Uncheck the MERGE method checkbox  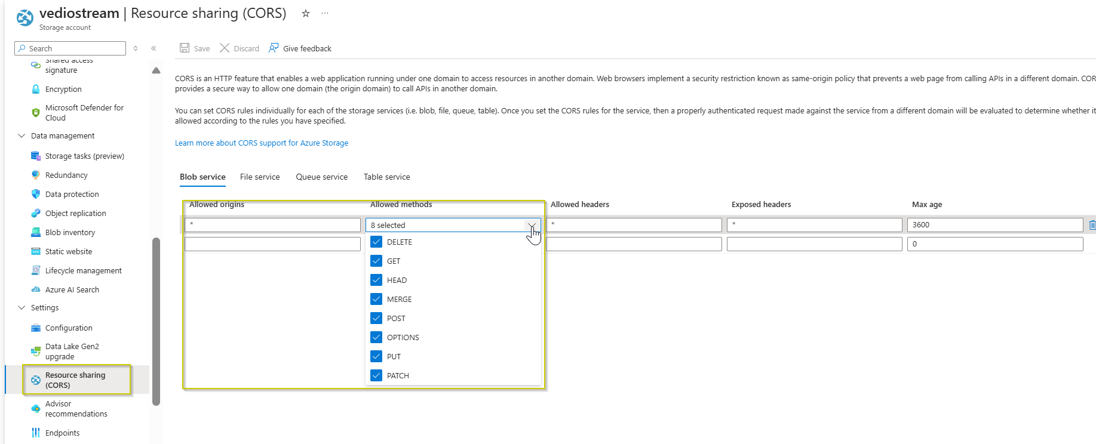tap(376, 299)
